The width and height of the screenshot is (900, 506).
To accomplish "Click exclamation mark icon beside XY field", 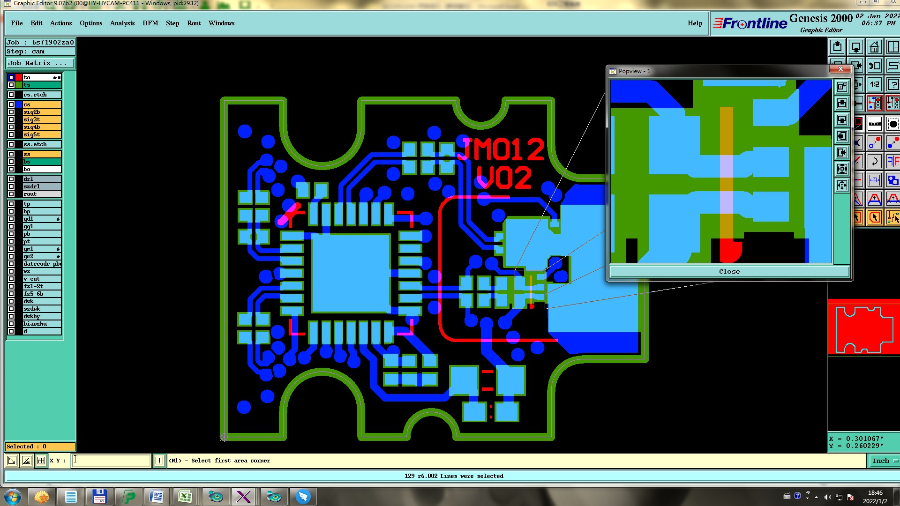I will (x=159, y=461).
